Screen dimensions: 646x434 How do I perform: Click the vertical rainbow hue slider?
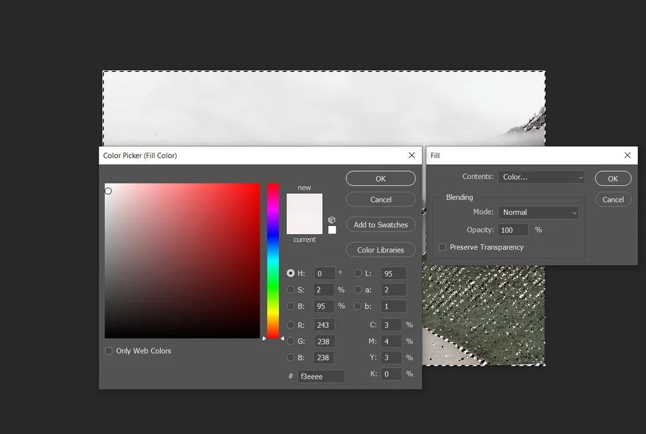[x=273, y=260]
